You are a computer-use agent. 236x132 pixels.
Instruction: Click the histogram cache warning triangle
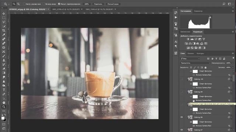pos(210,17)
